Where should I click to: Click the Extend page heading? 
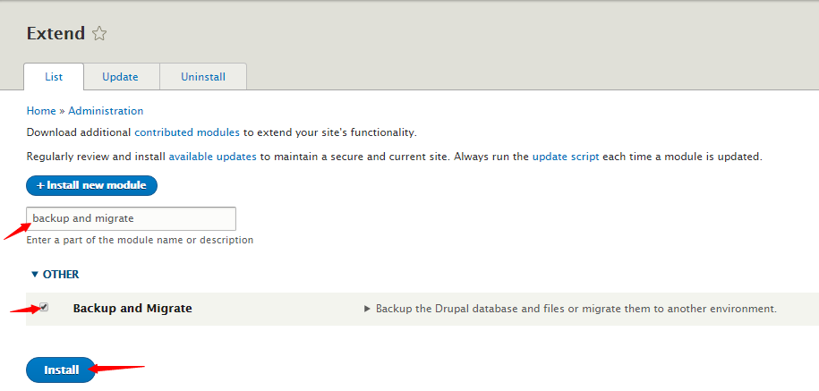(55, 33)
